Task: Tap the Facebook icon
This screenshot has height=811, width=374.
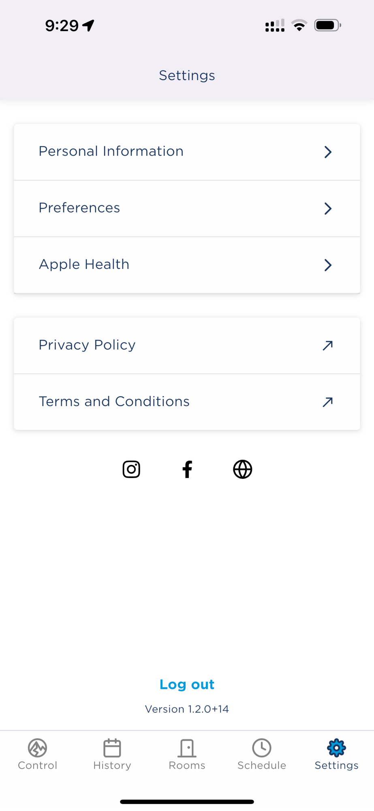Action: point(187,469)
